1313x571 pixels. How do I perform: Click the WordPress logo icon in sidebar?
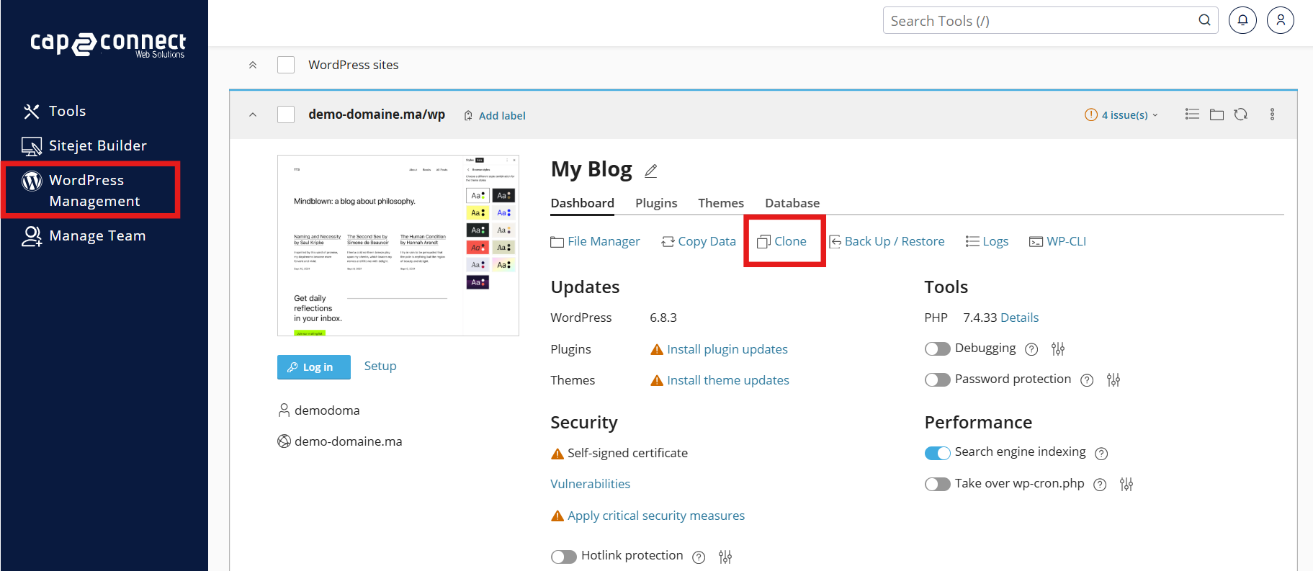click(x=32, y=181)
